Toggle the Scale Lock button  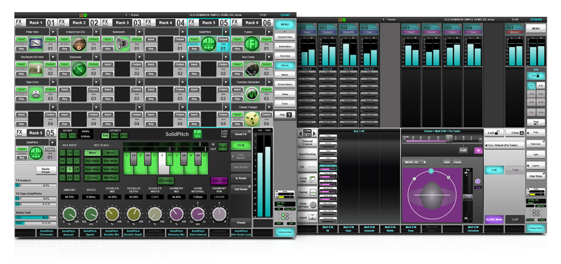click(219, 181)
